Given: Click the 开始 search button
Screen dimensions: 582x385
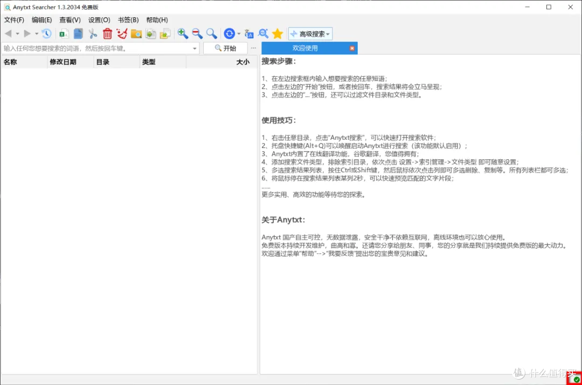Looking at the screenshot, I should click(225, 48).
